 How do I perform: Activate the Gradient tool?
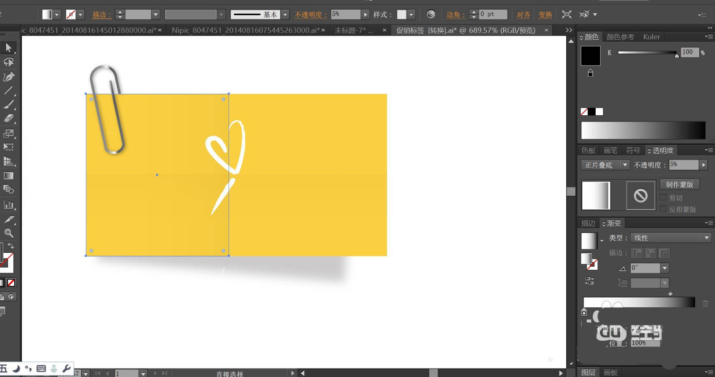coord(8,176)
